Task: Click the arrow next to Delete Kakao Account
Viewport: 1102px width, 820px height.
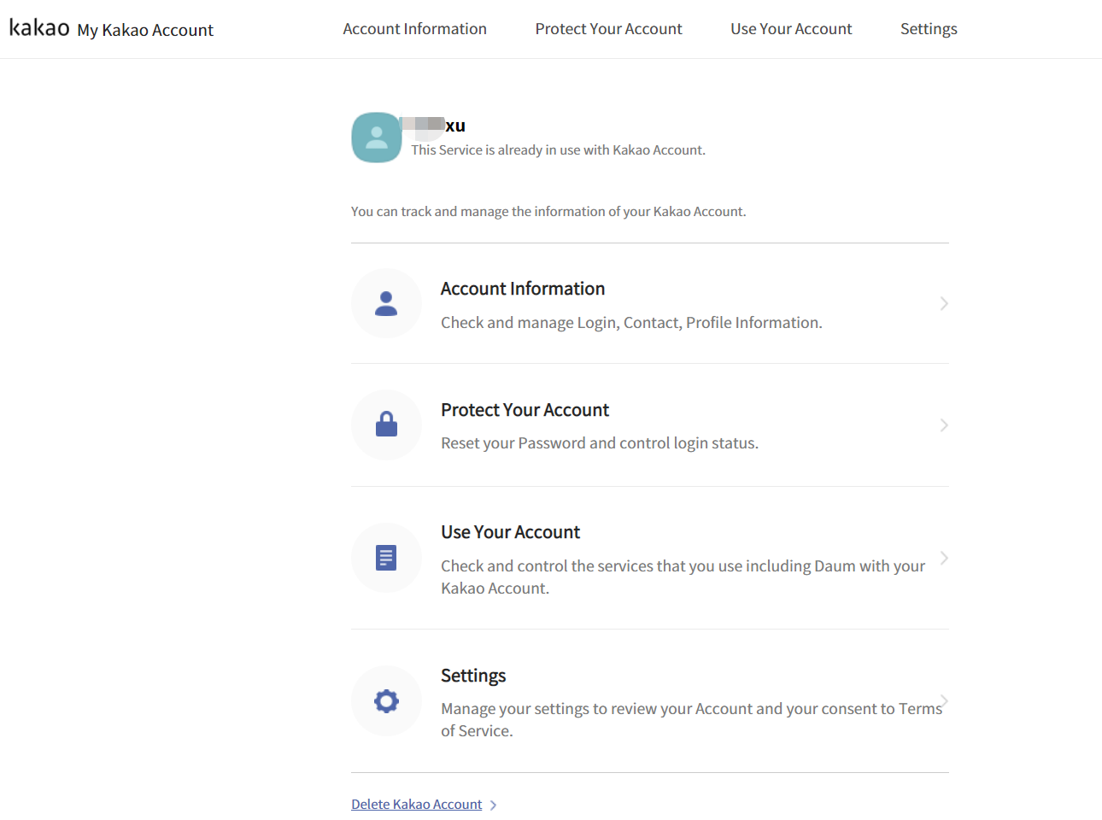Action: click(x=493, y=805)
